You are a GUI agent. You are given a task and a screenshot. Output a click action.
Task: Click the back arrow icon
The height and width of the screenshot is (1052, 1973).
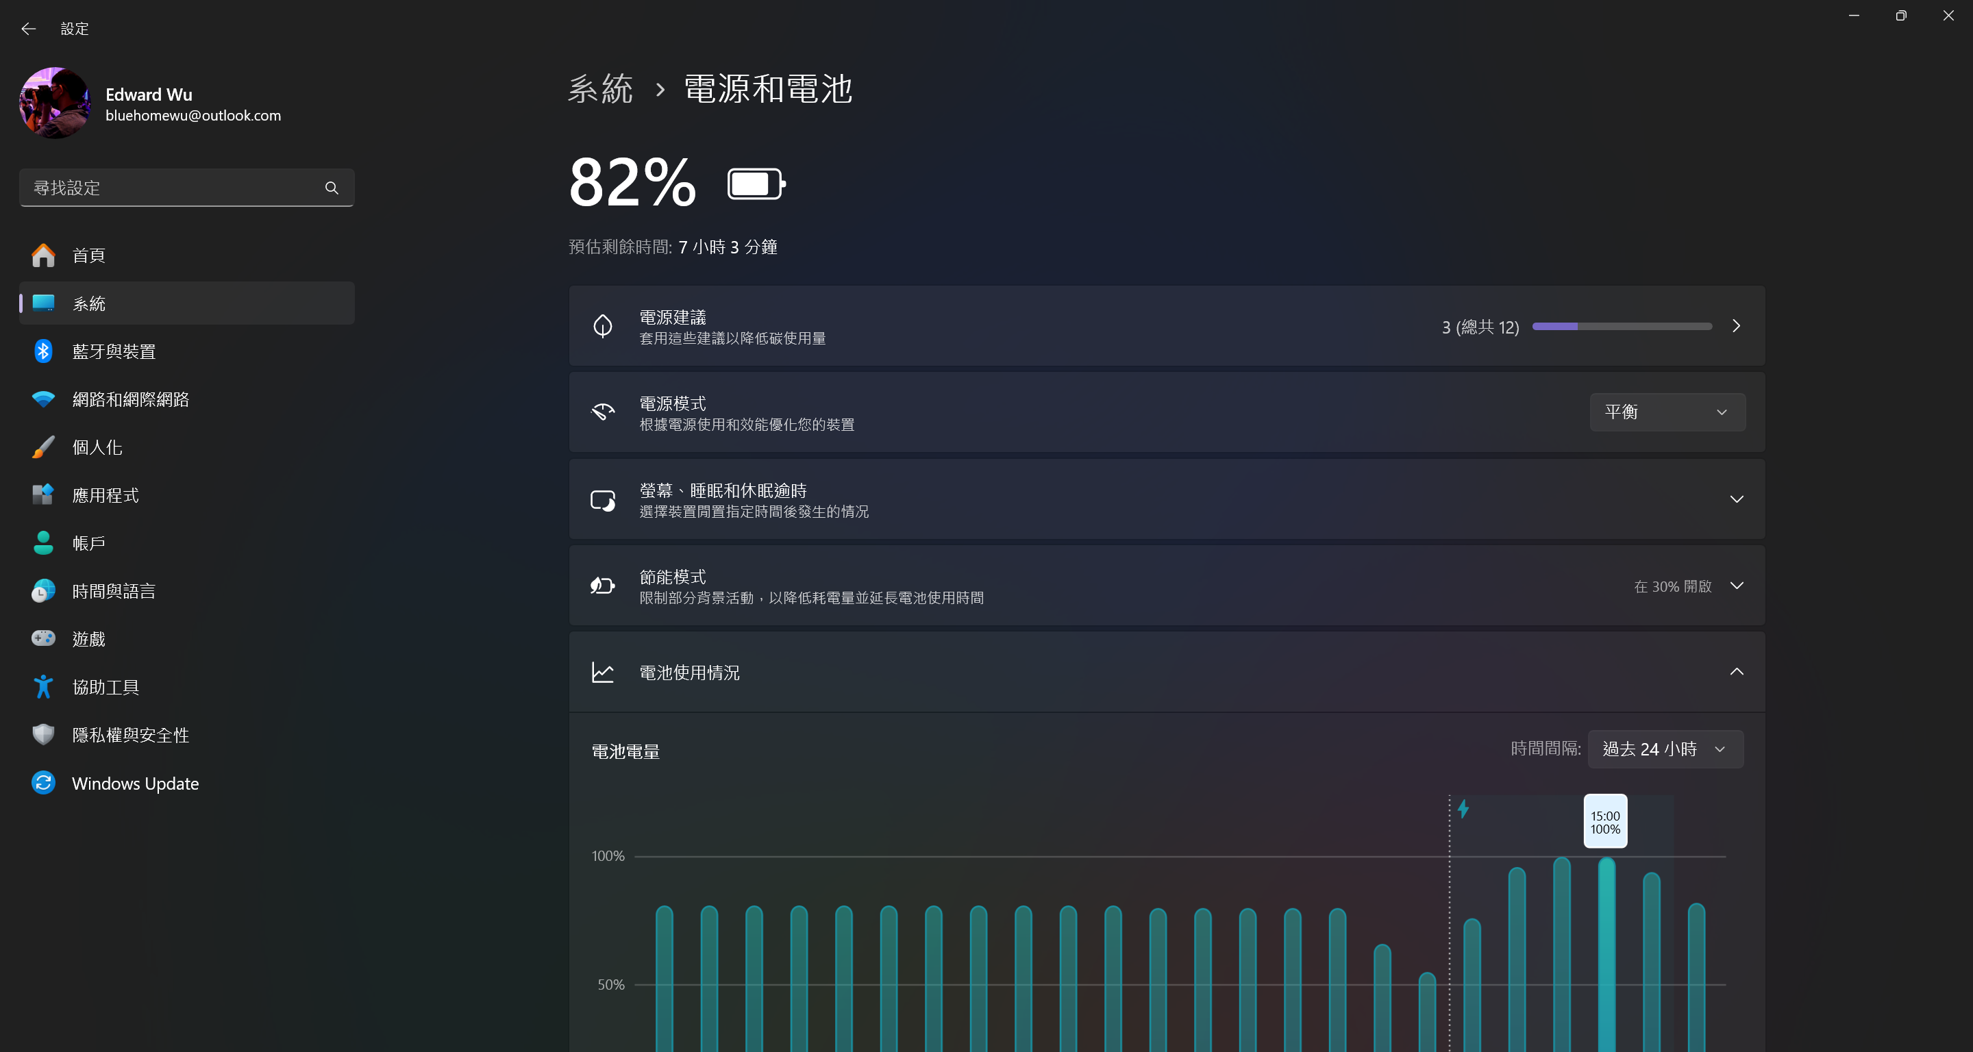[x=28, y=29]
